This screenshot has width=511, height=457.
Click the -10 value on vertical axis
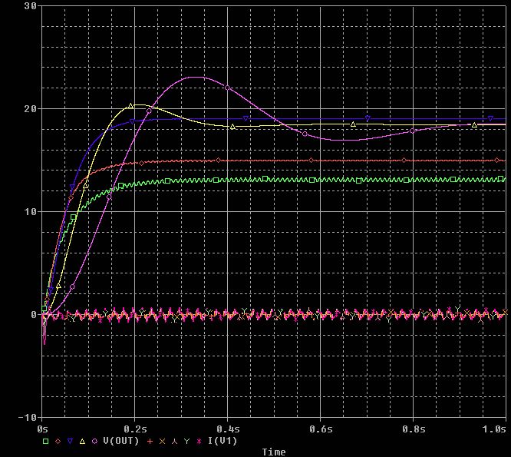click(27, 418)
